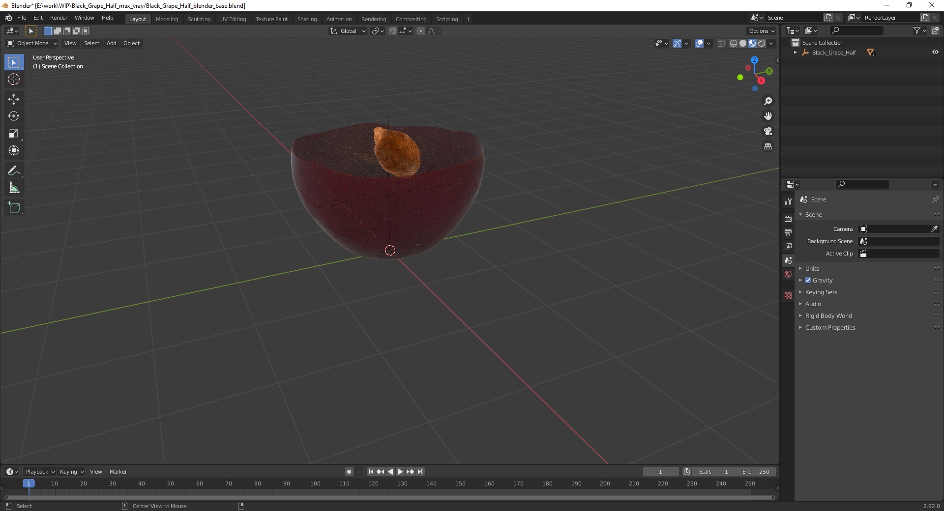Open timeline Marker menu

(x=118, y=472)
